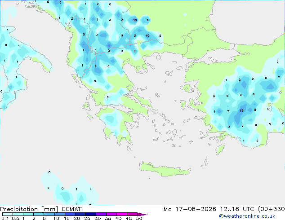
Task: Select the 0.5–1 mm legend color box
Action: point(18,214)
